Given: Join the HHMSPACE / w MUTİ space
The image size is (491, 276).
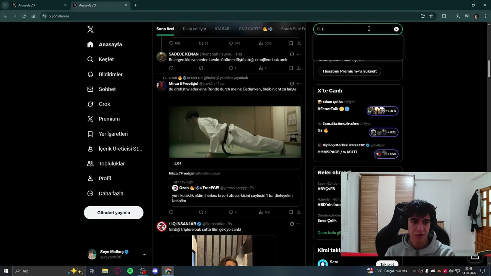Looking at the screenshot, I should (x=386, y=154).
